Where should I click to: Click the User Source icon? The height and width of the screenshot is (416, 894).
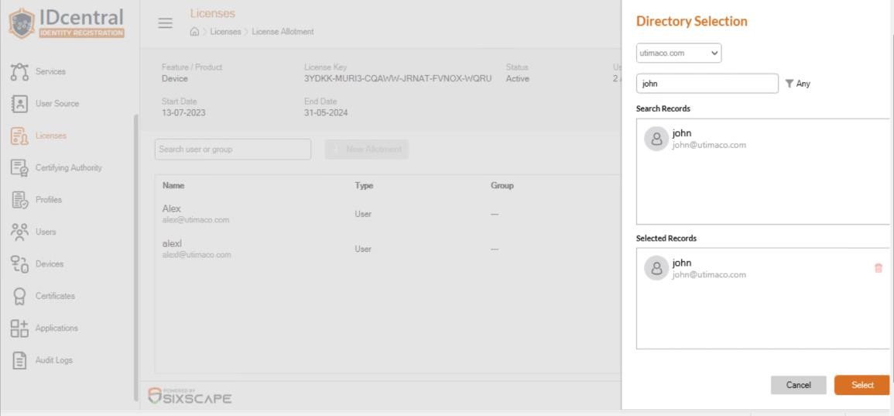pos(19,104)
